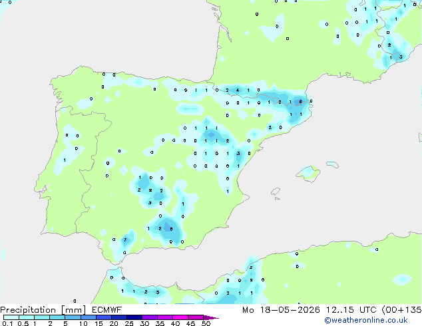The width and height of the screenshot is (422, 326).
Task: Click the '25' legend scale number
Action: pyautogui.click(x=129, y=323)
